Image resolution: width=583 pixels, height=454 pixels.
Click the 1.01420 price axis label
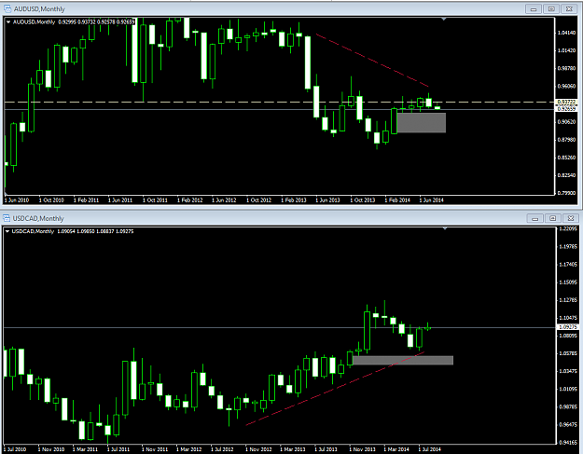tap(566, 50)
